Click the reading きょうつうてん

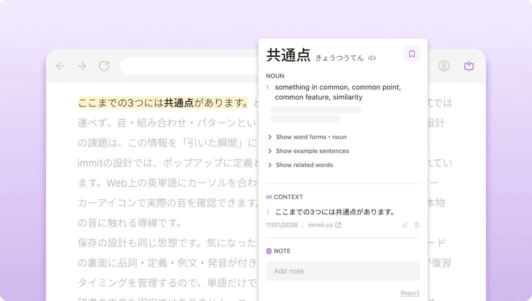click(339, 58)
